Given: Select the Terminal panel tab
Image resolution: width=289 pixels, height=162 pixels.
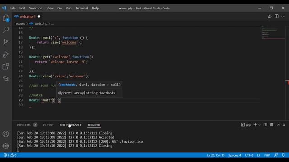Looking at the screenshot, I should pyautogui.click(x=94, y=125).
